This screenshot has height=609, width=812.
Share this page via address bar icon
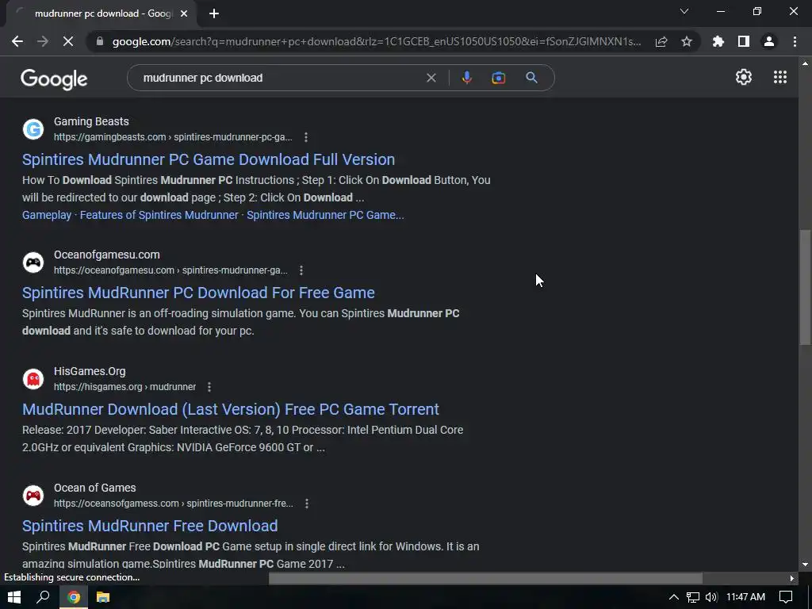tap(661, 41)
